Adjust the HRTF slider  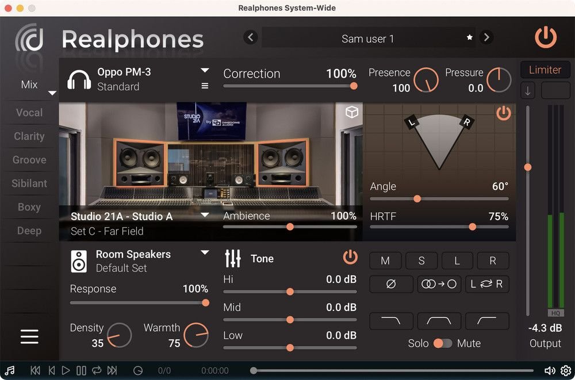[439, 227]
